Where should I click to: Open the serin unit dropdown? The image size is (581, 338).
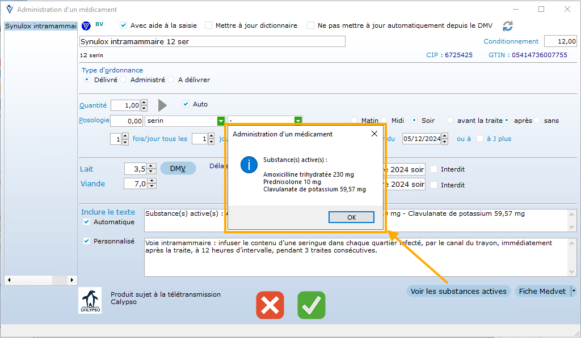tap(221, 121)
